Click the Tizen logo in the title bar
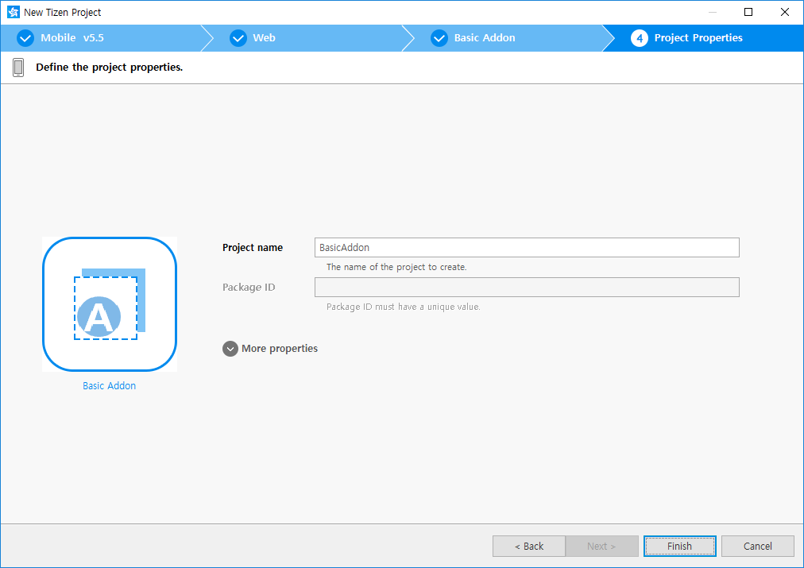 tap(13, 12)
